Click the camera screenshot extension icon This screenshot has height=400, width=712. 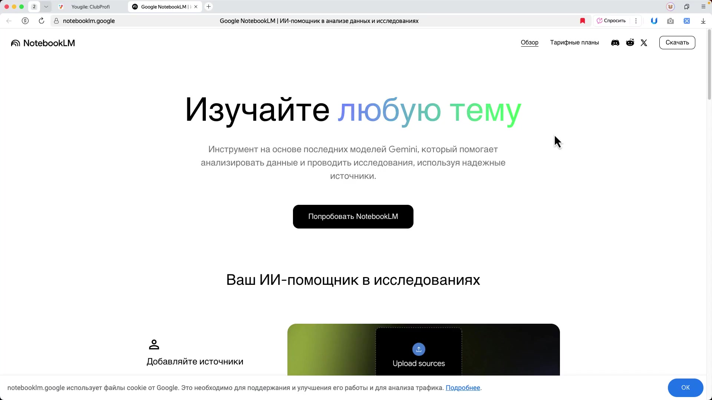pyautogui.click(x=670, y=21)
